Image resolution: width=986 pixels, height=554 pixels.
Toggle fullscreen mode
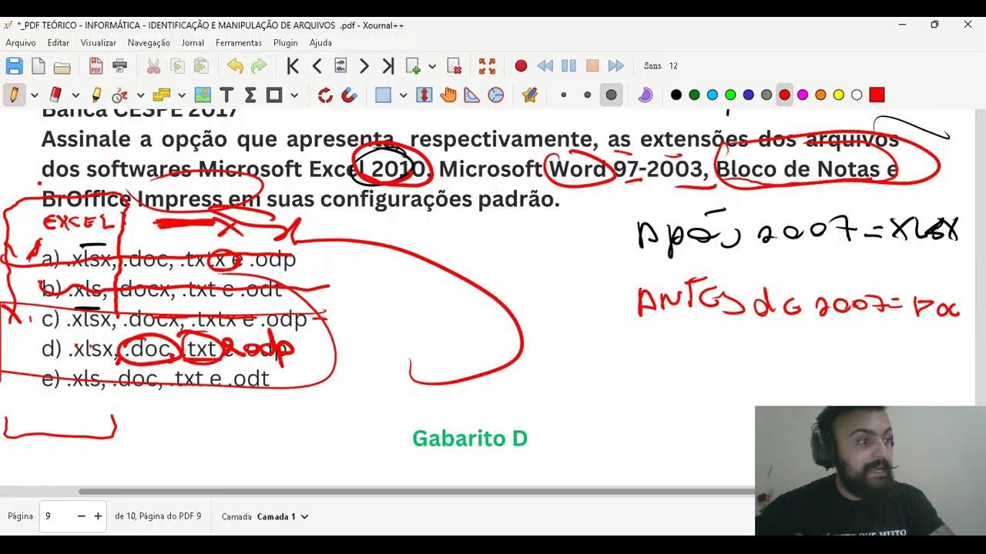point(487,66)
